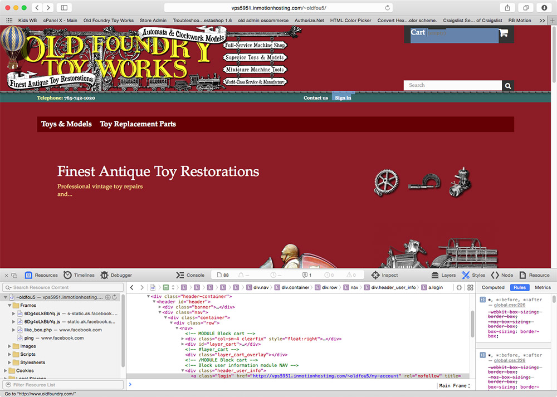Viewport: 557px width, 397px height.
Task: Go forward in the inspector navigation bar
Action: tap(141, 288)
